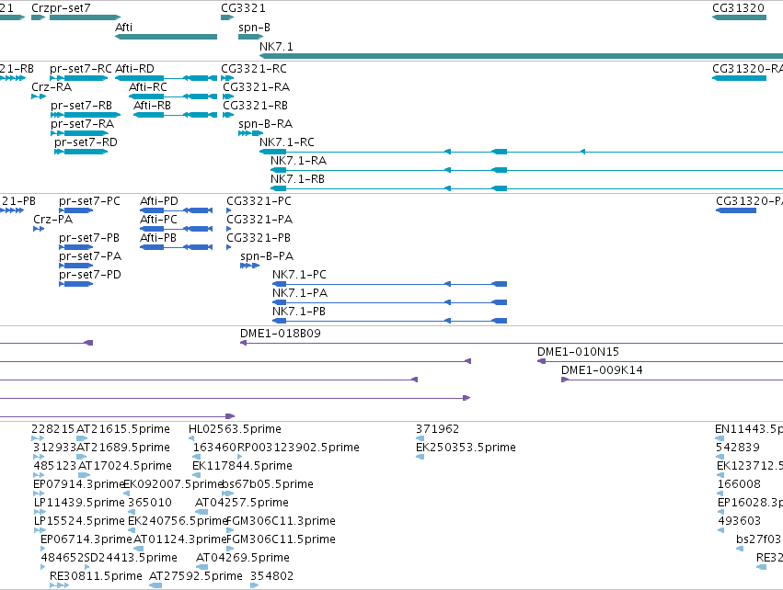
Task: Select the NK7.1 gene label
Action: (x=276, y=46)
